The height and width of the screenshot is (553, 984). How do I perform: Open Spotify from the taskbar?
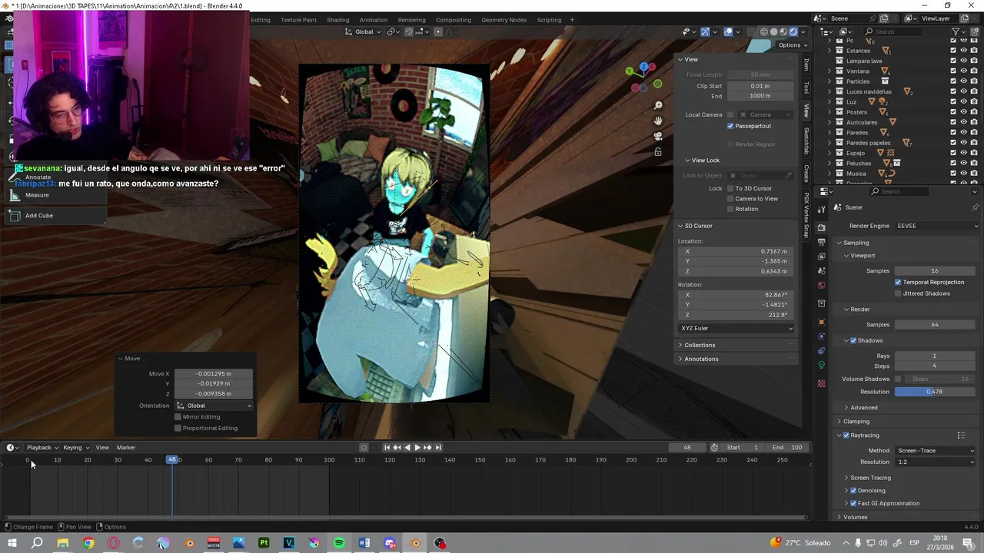click(x=339, y=543)
